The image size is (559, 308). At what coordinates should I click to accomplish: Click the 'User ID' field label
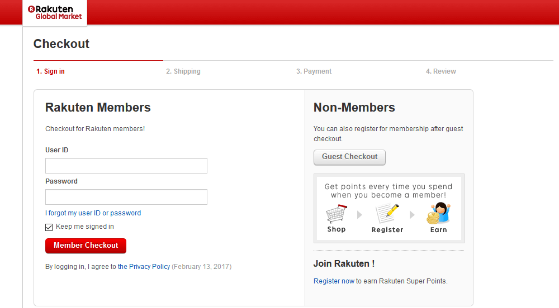coord(56,150)
